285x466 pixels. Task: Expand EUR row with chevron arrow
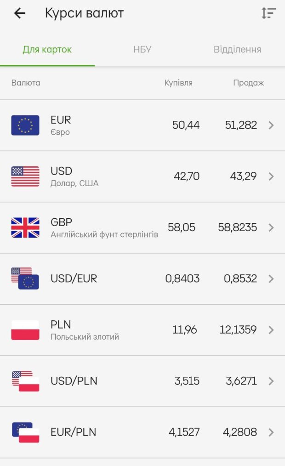(x=271, y=125)
